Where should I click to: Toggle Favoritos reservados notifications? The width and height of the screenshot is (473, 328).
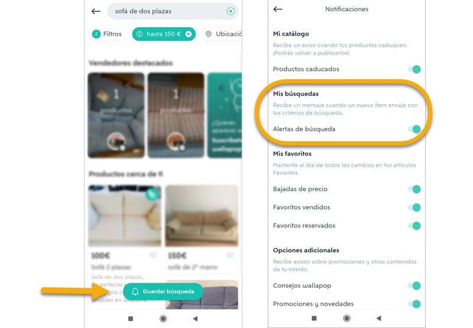point(414,226)
